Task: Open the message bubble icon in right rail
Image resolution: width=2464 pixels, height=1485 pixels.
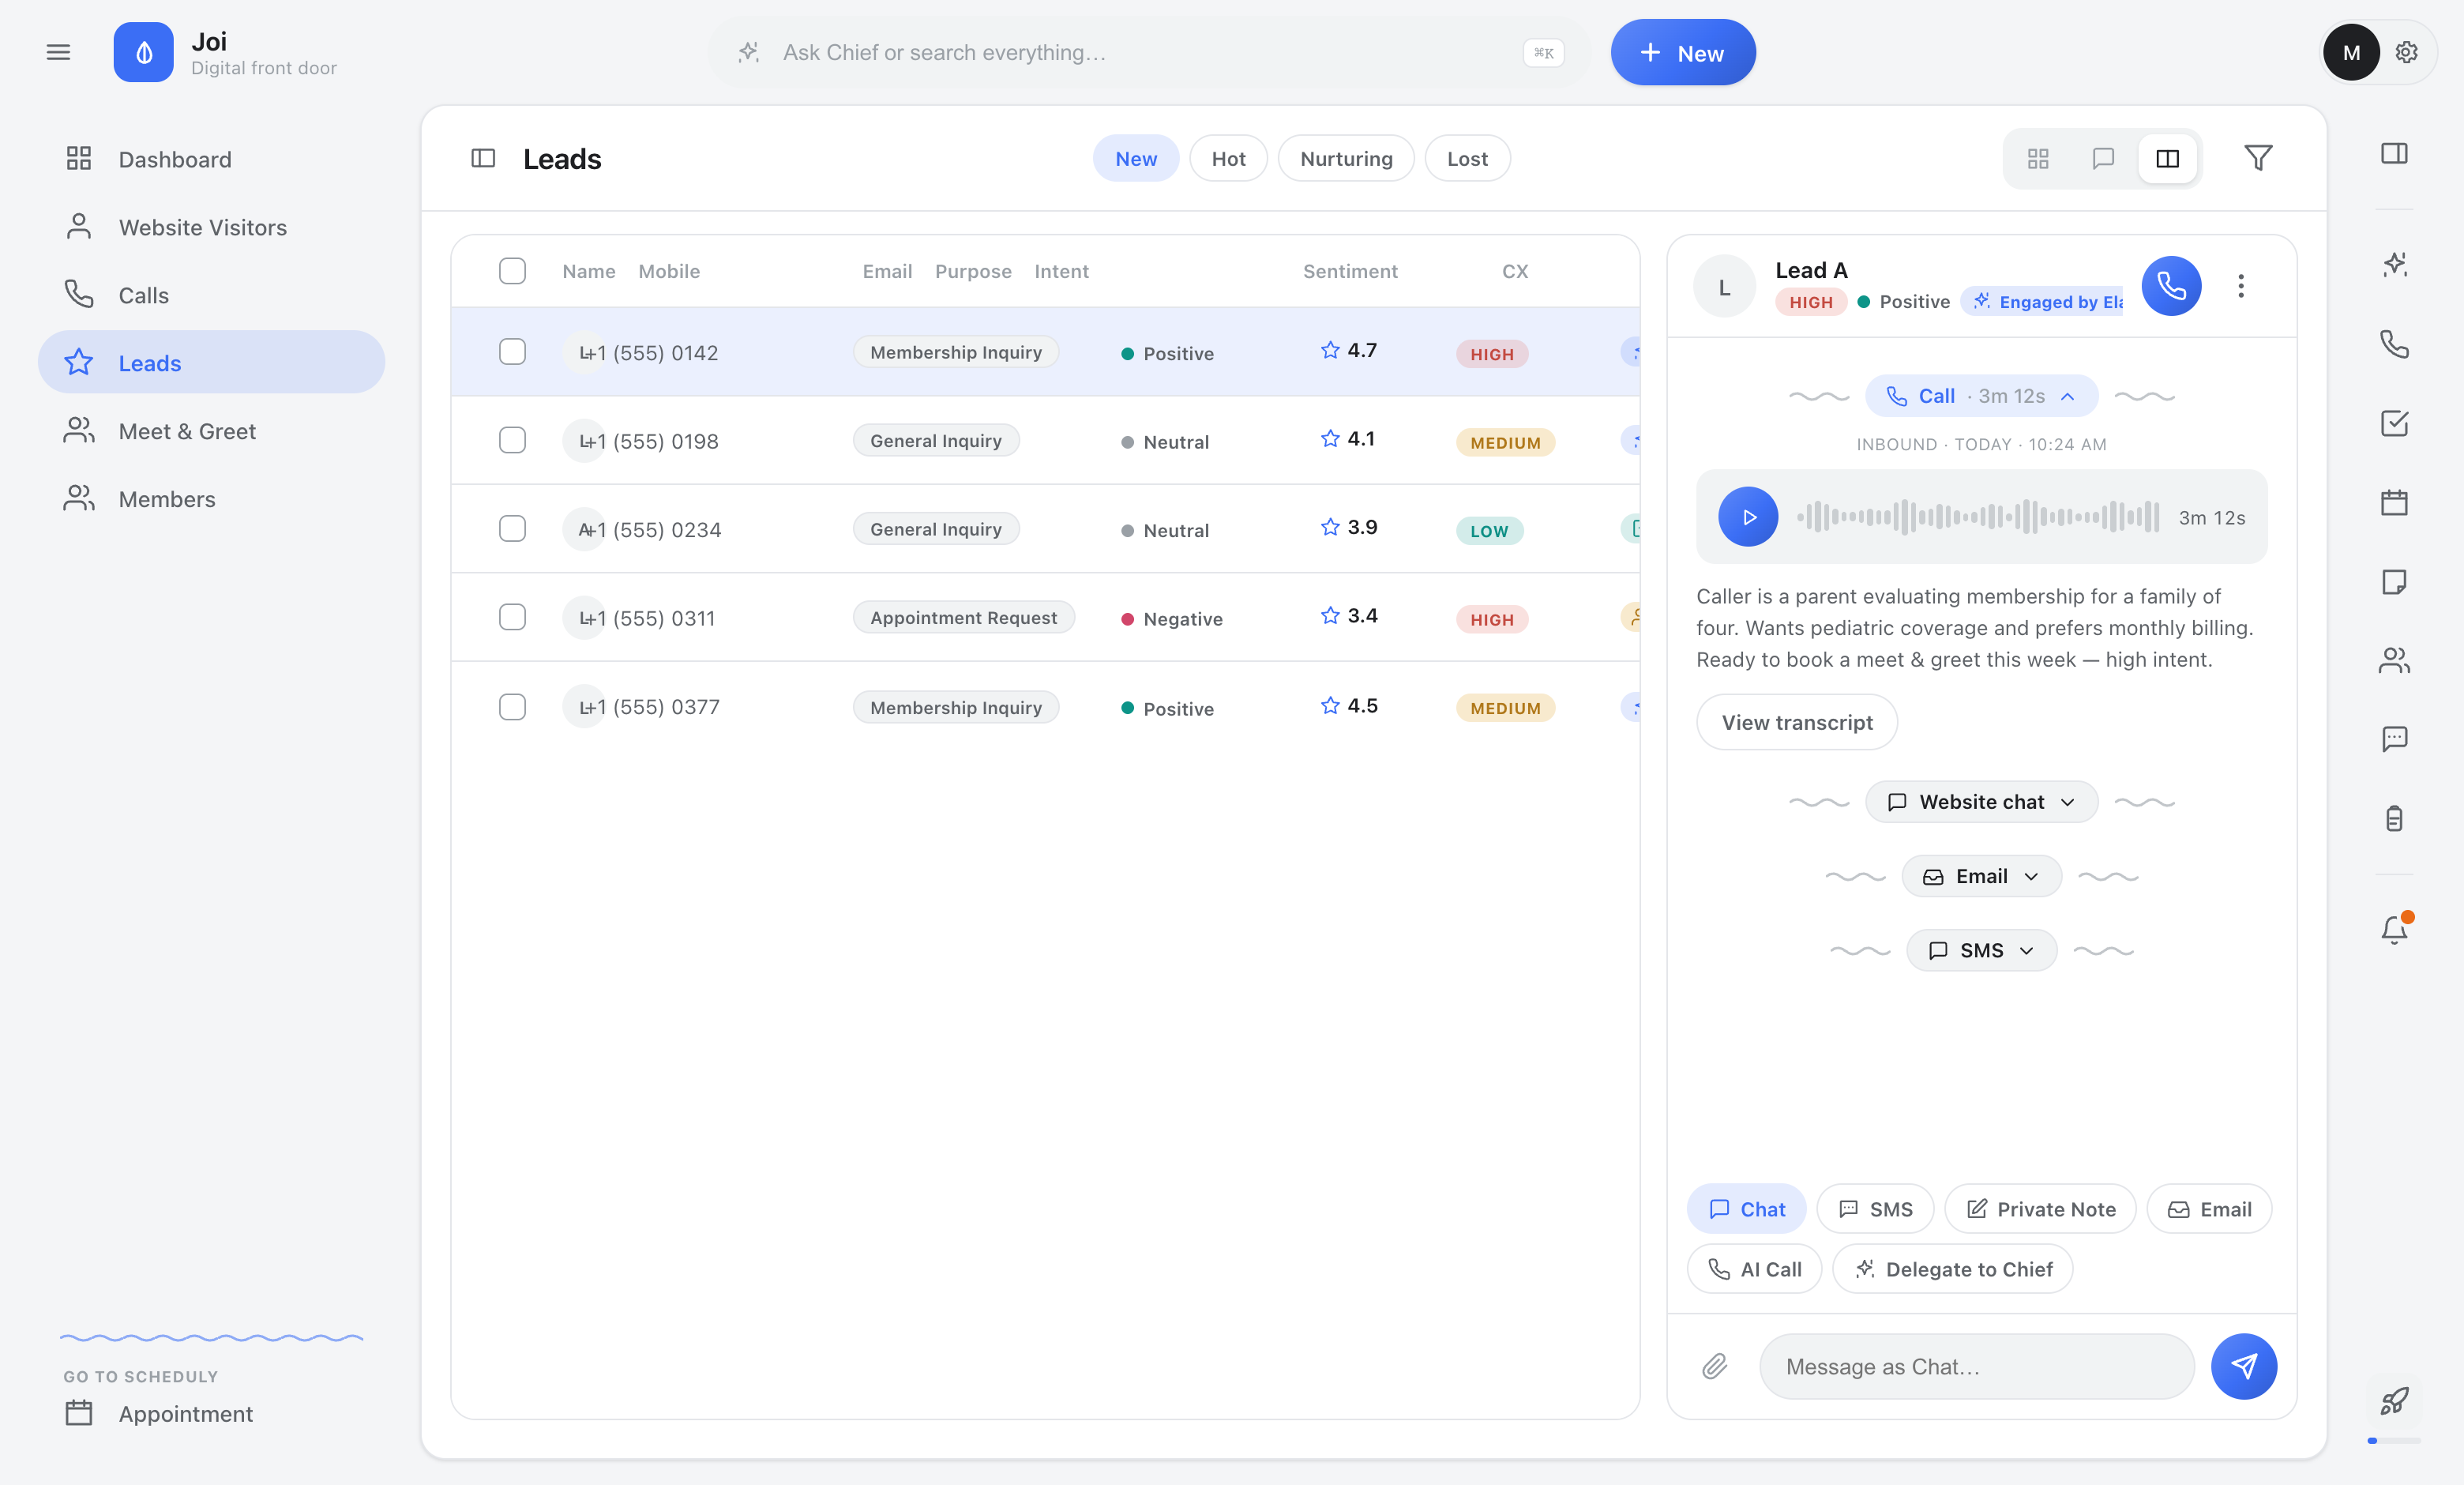Action: pyautogui.click(x=2394, y=739)
